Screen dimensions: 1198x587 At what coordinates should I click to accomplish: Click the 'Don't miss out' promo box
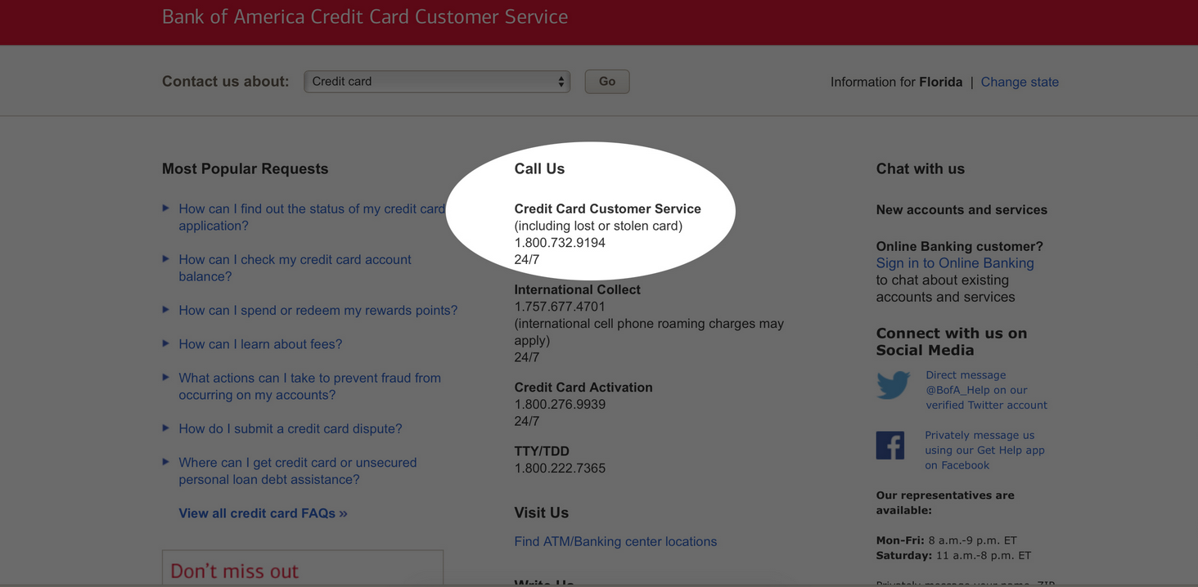[303, 568]
